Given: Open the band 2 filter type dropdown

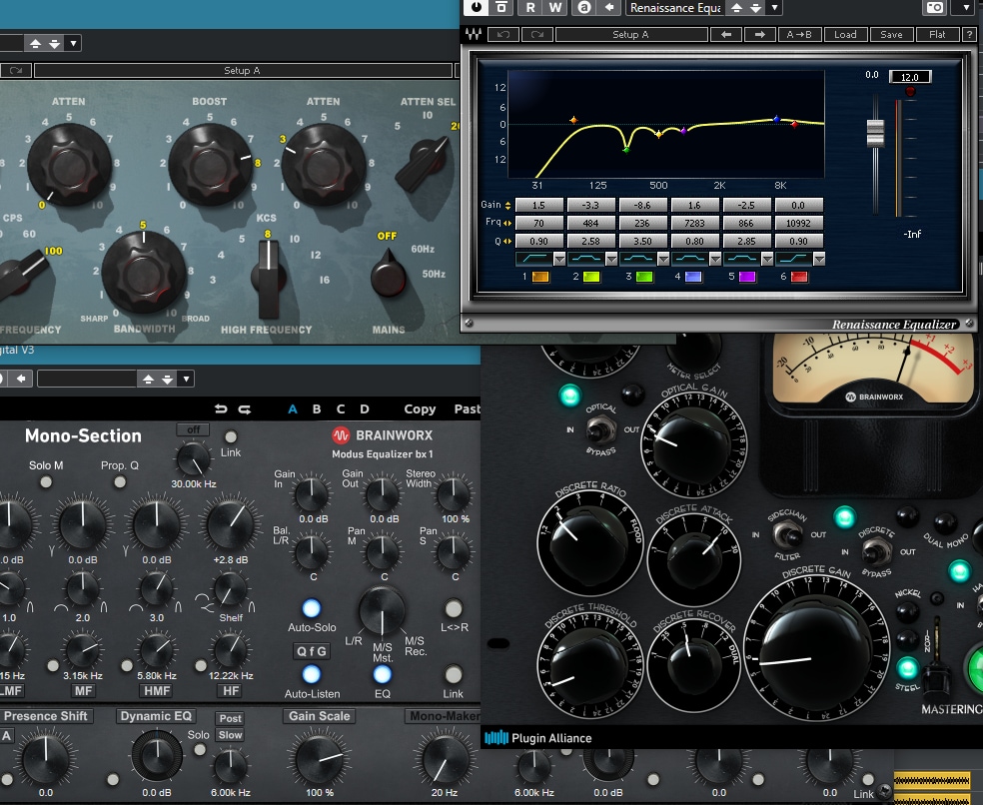Looking at the screenshot, I should pyautogui.click(x=611, y=259).
